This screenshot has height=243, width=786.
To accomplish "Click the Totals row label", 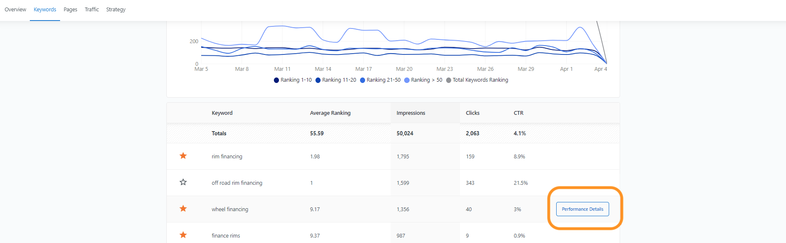I will [219, 134].
